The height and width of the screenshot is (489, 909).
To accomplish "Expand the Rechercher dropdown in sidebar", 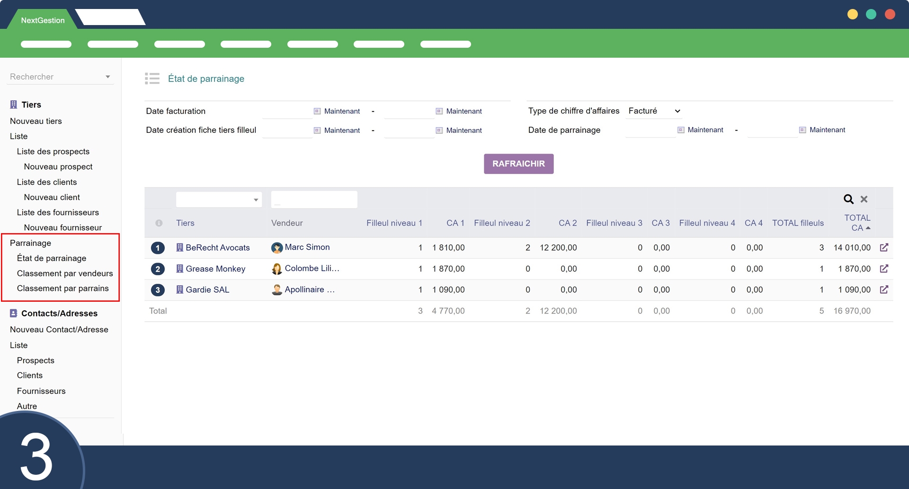I will (108, 77).
